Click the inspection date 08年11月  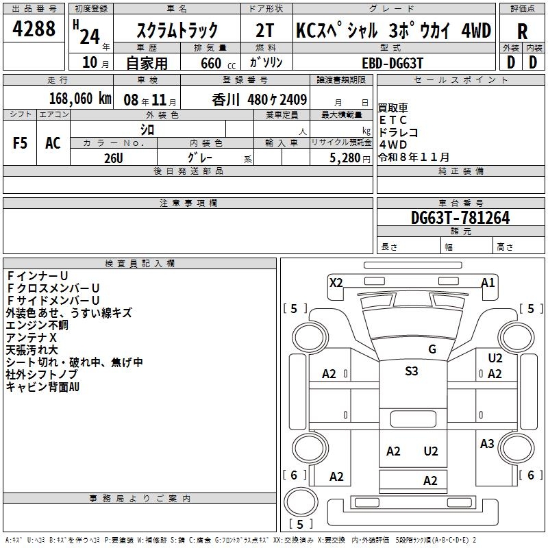coord(150,100)
